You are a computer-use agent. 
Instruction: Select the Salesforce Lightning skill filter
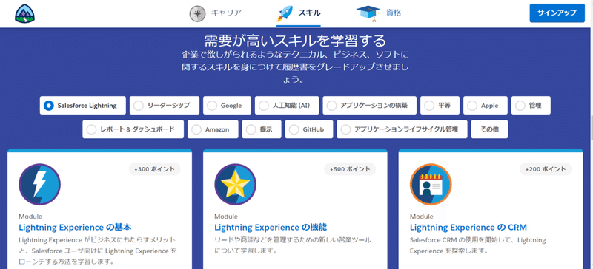pos(83,105)
